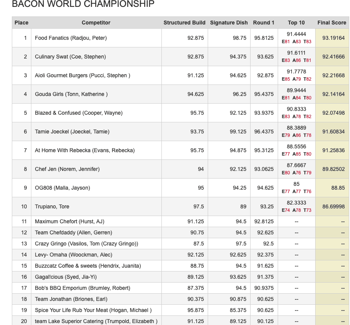This screenshot has width=350, height=325.
Task: Click the Signature Dish column header
Action: [229, 23]
